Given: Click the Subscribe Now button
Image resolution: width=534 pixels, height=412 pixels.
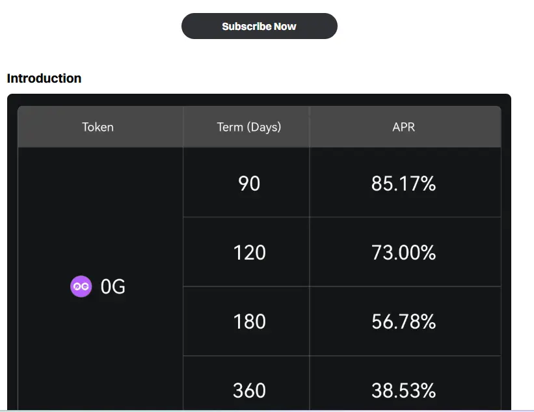Looking at the screenshot, I should [x=259, y=26].
